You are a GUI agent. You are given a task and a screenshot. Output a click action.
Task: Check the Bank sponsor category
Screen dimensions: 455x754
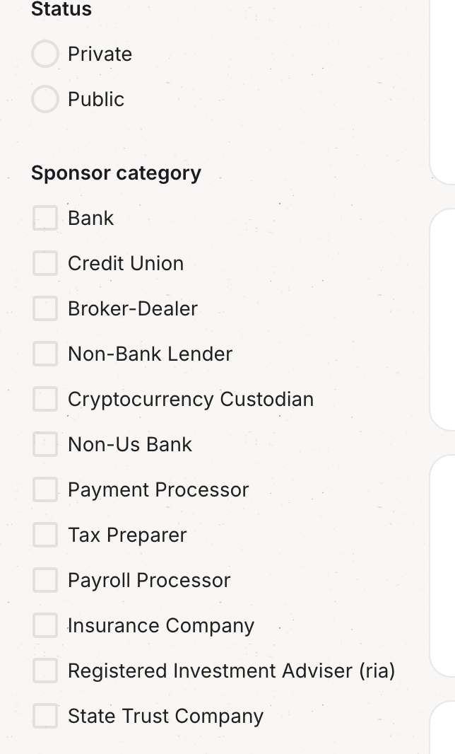point(45,218)
